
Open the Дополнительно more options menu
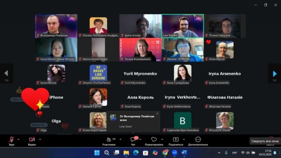pyautogui.click(x=198, y=140)
